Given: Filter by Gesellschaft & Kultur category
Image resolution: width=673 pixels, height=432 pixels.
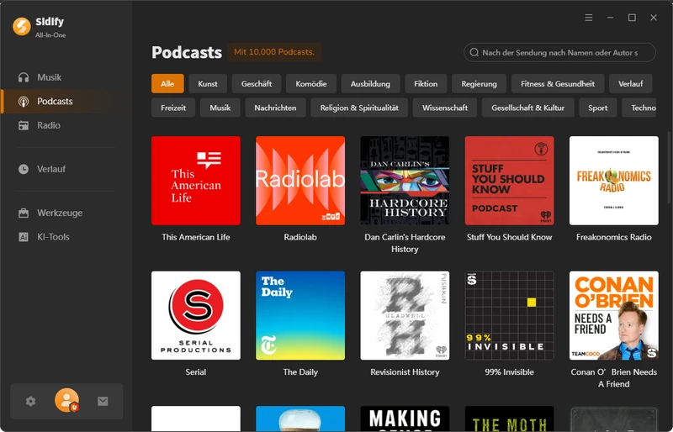Looking at the screenshot, I should (528, 108).
